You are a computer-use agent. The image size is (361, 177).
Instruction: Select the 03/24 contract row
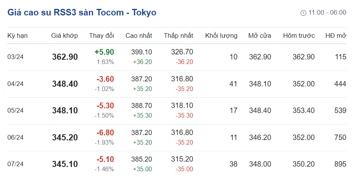click(x=15, y=57)
